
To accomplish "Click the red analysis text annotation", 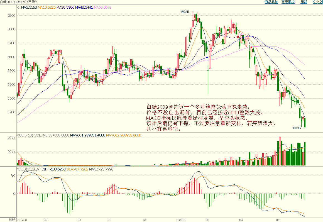I will [x=211, y=118].
